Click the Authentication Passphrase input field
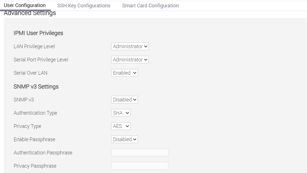This screenshot has height=173, width=307. pyautogui.click(x=140, y=152)
